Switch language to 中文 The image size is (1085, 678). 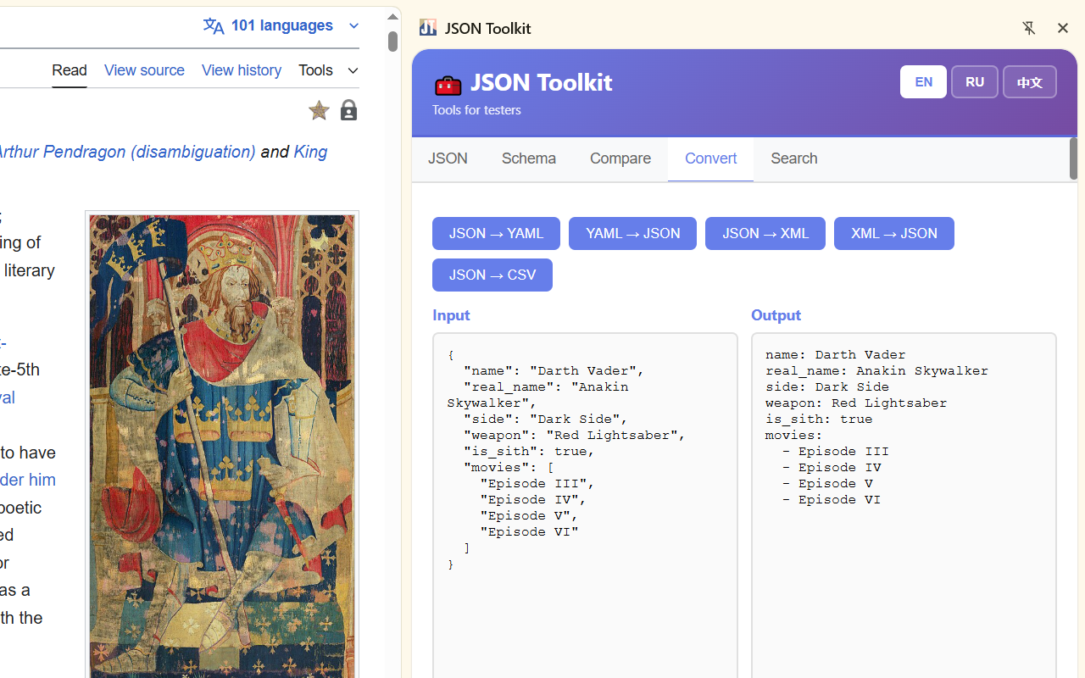[x=1030, y=82]
